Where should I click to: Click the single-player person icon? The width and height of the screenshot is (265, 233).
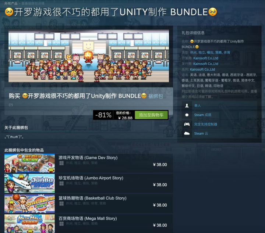click(187, 105)
